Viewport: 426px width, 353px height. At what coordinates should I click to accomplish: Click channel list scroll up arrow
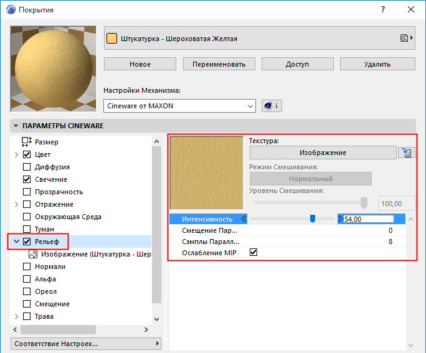(156, 141)
